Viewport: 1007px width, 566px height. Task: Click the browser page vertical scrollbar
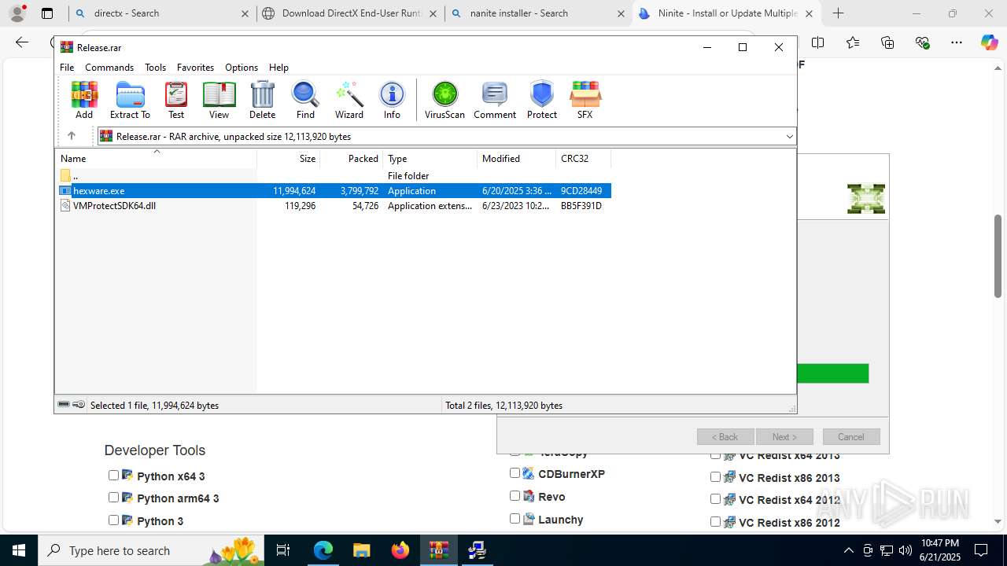[998, 255]
